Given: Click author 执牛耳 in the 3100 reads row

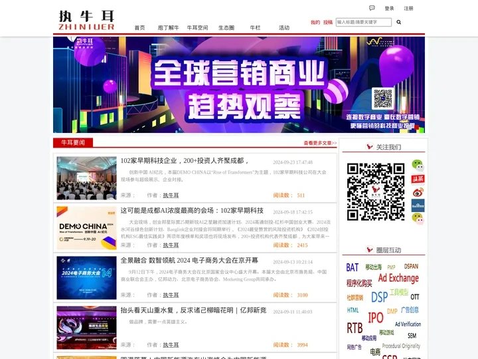Looking at the screenshot, I should coord(171,295).
